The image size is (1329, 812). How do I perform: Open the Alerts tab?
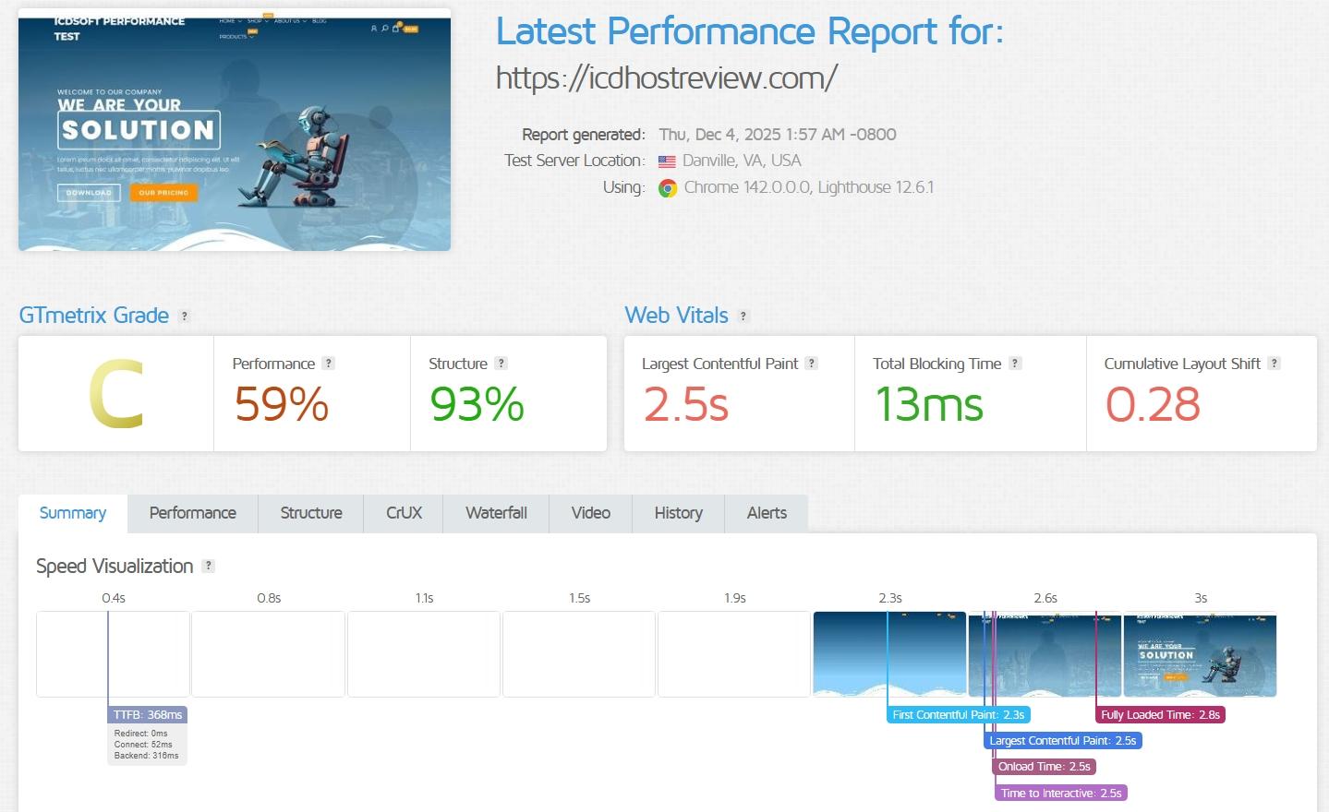767,513
